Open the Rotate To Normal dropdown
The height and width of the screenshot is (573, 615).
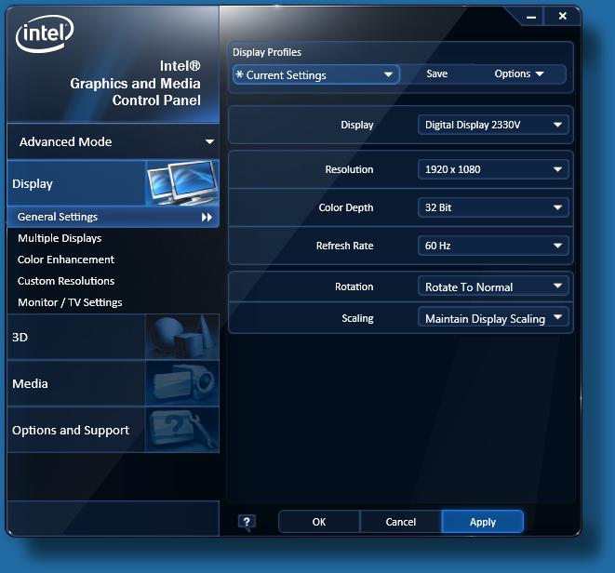pyautogui.click(x=493, y=286)
